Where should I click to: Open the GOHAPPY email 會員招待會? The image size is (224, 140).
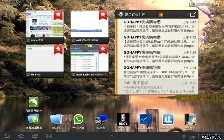coord(157,41)
